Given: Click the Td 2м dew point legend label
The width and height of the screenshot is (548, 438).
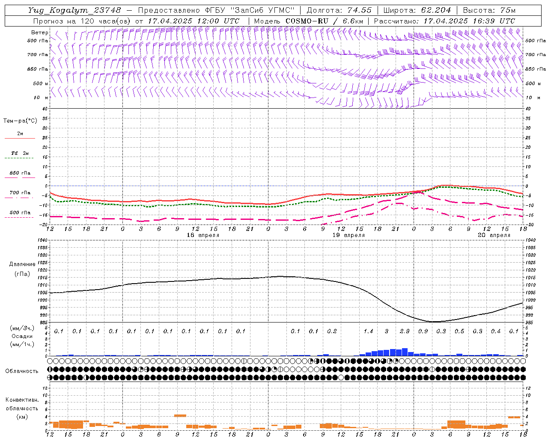Looking at the screenshot, I should pyautogui.click(x=20, y=153).
